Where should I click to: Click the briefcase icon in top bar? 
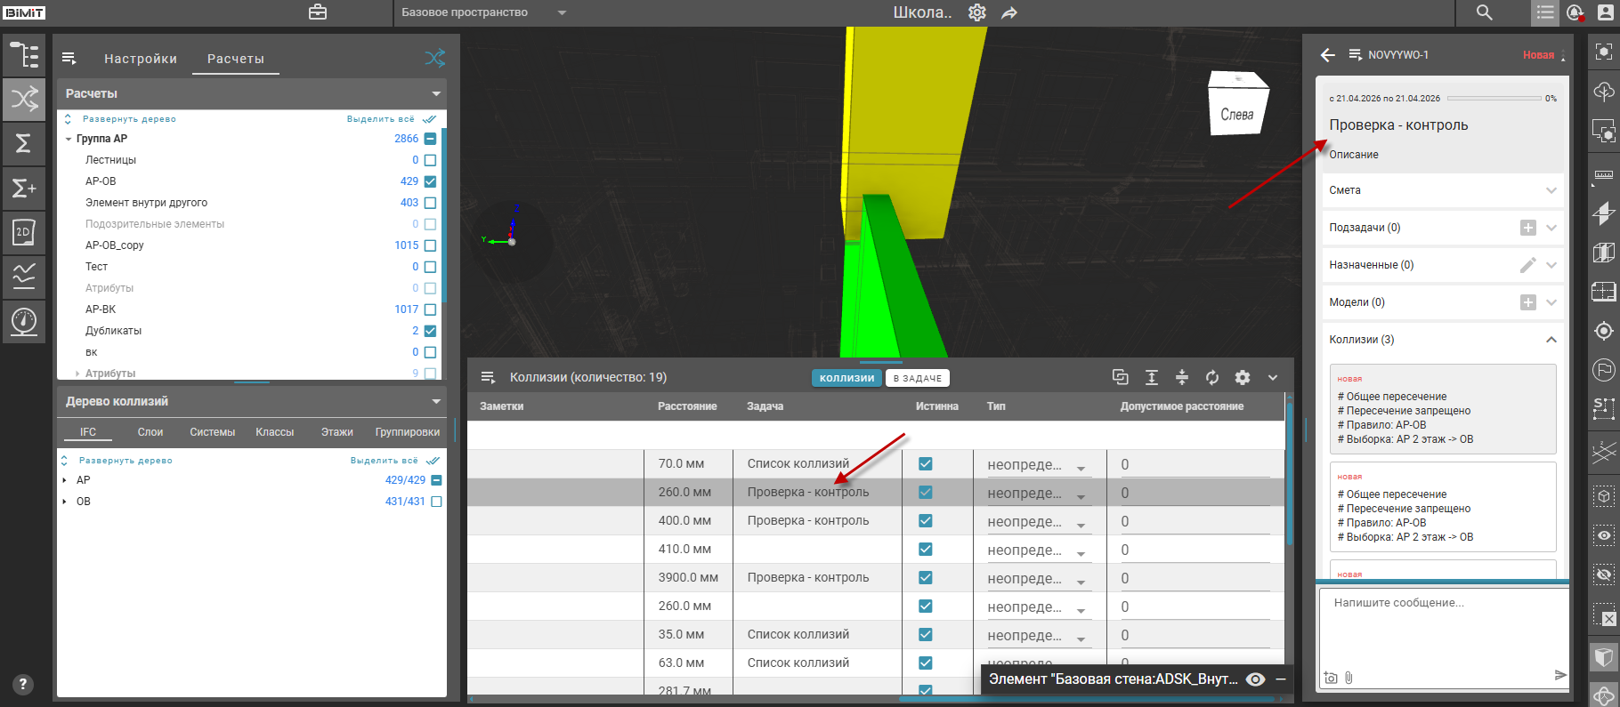click(318, 12)
